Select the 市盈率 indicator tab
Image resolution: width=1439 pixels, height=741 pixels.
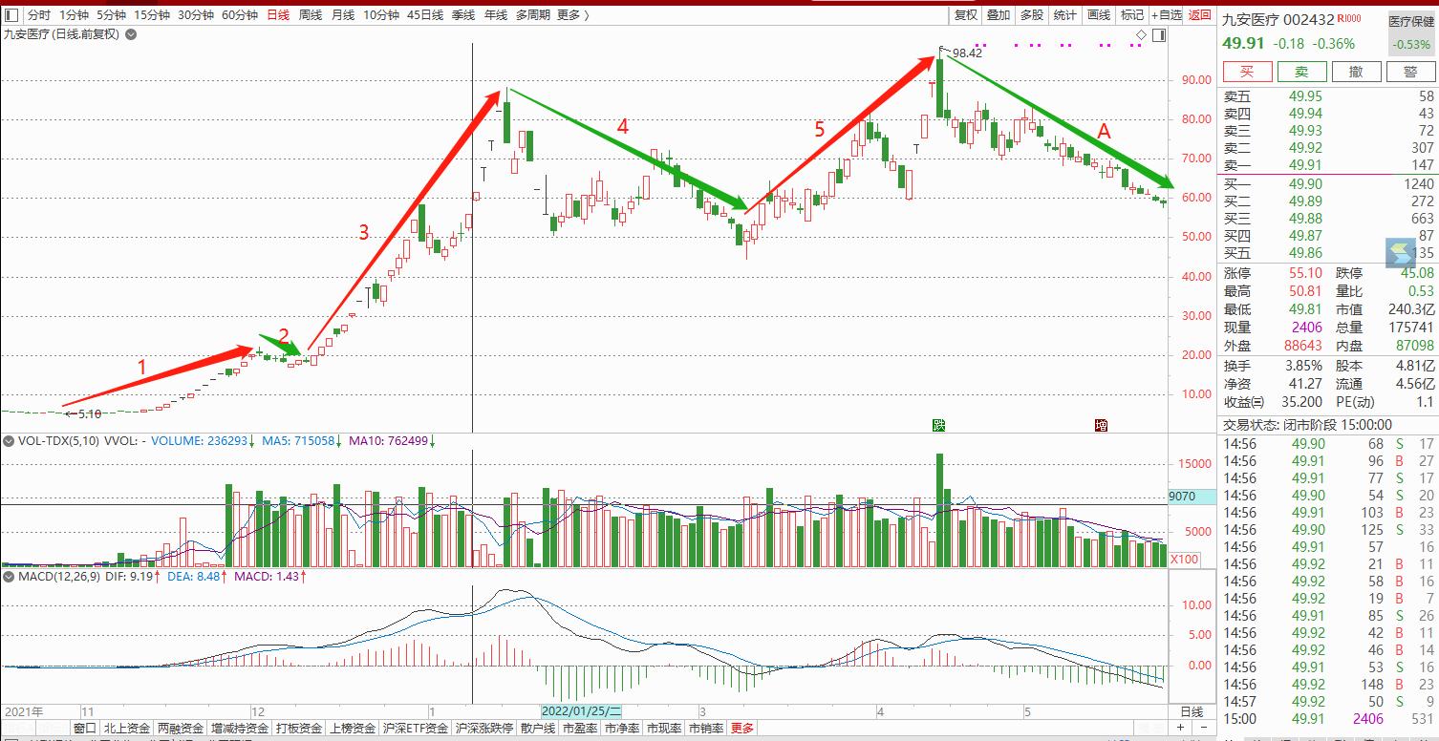(x=581, y=728)
